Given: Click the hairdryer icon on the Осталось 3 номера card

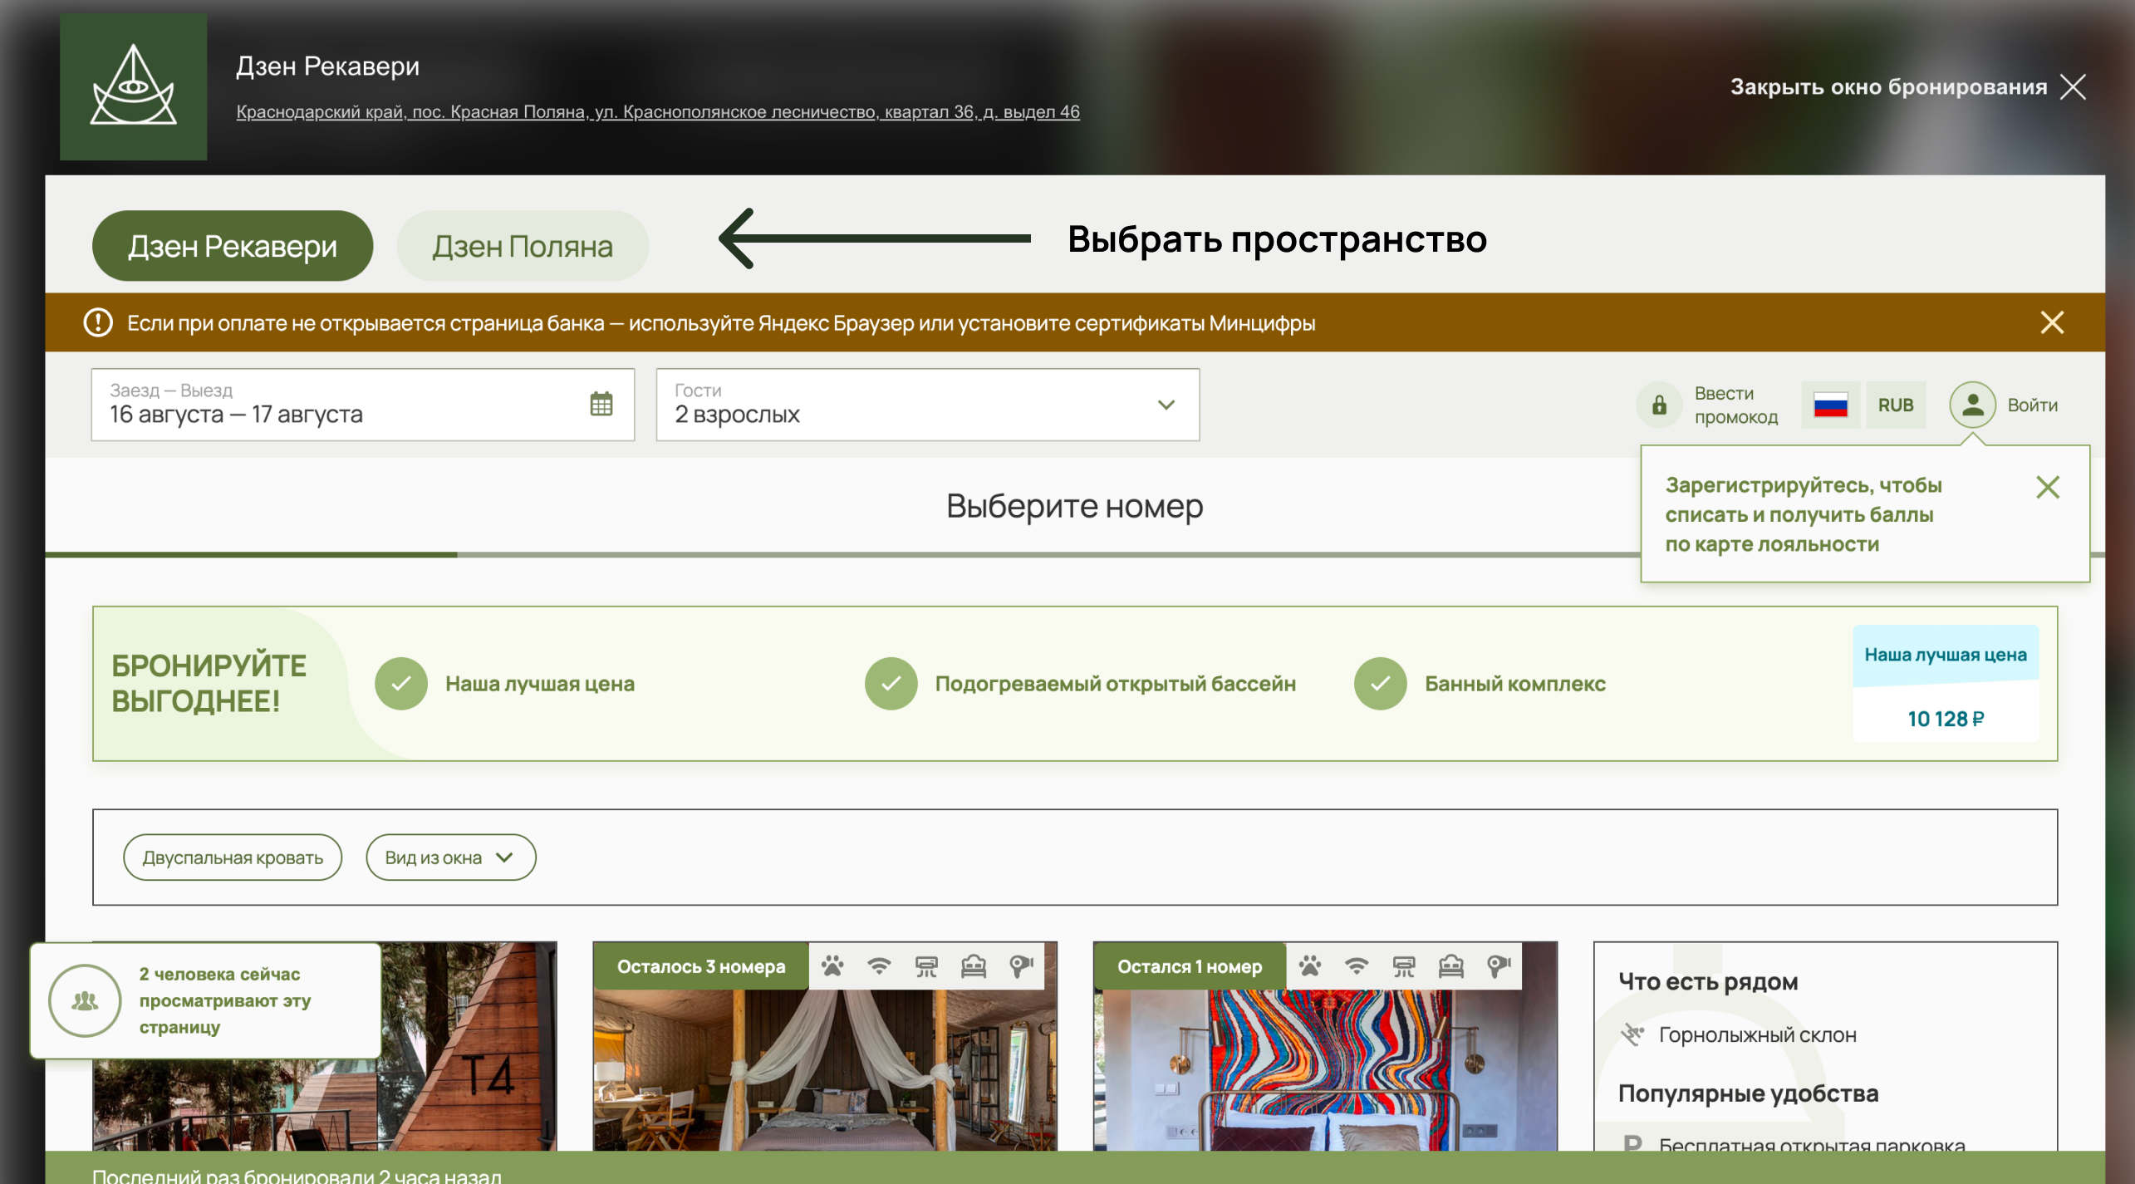Looking at the screenshot, I should tap(1021, 966).
